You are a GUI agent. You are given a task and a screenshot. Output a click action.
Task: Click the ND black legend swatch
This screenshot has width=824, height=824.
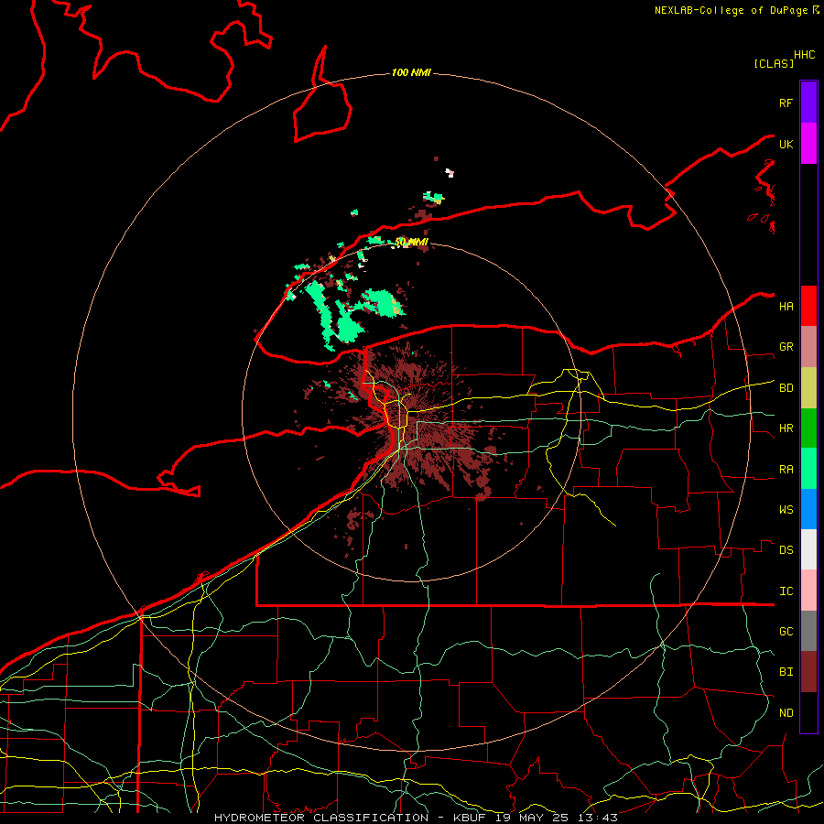(x=808, y=712)
